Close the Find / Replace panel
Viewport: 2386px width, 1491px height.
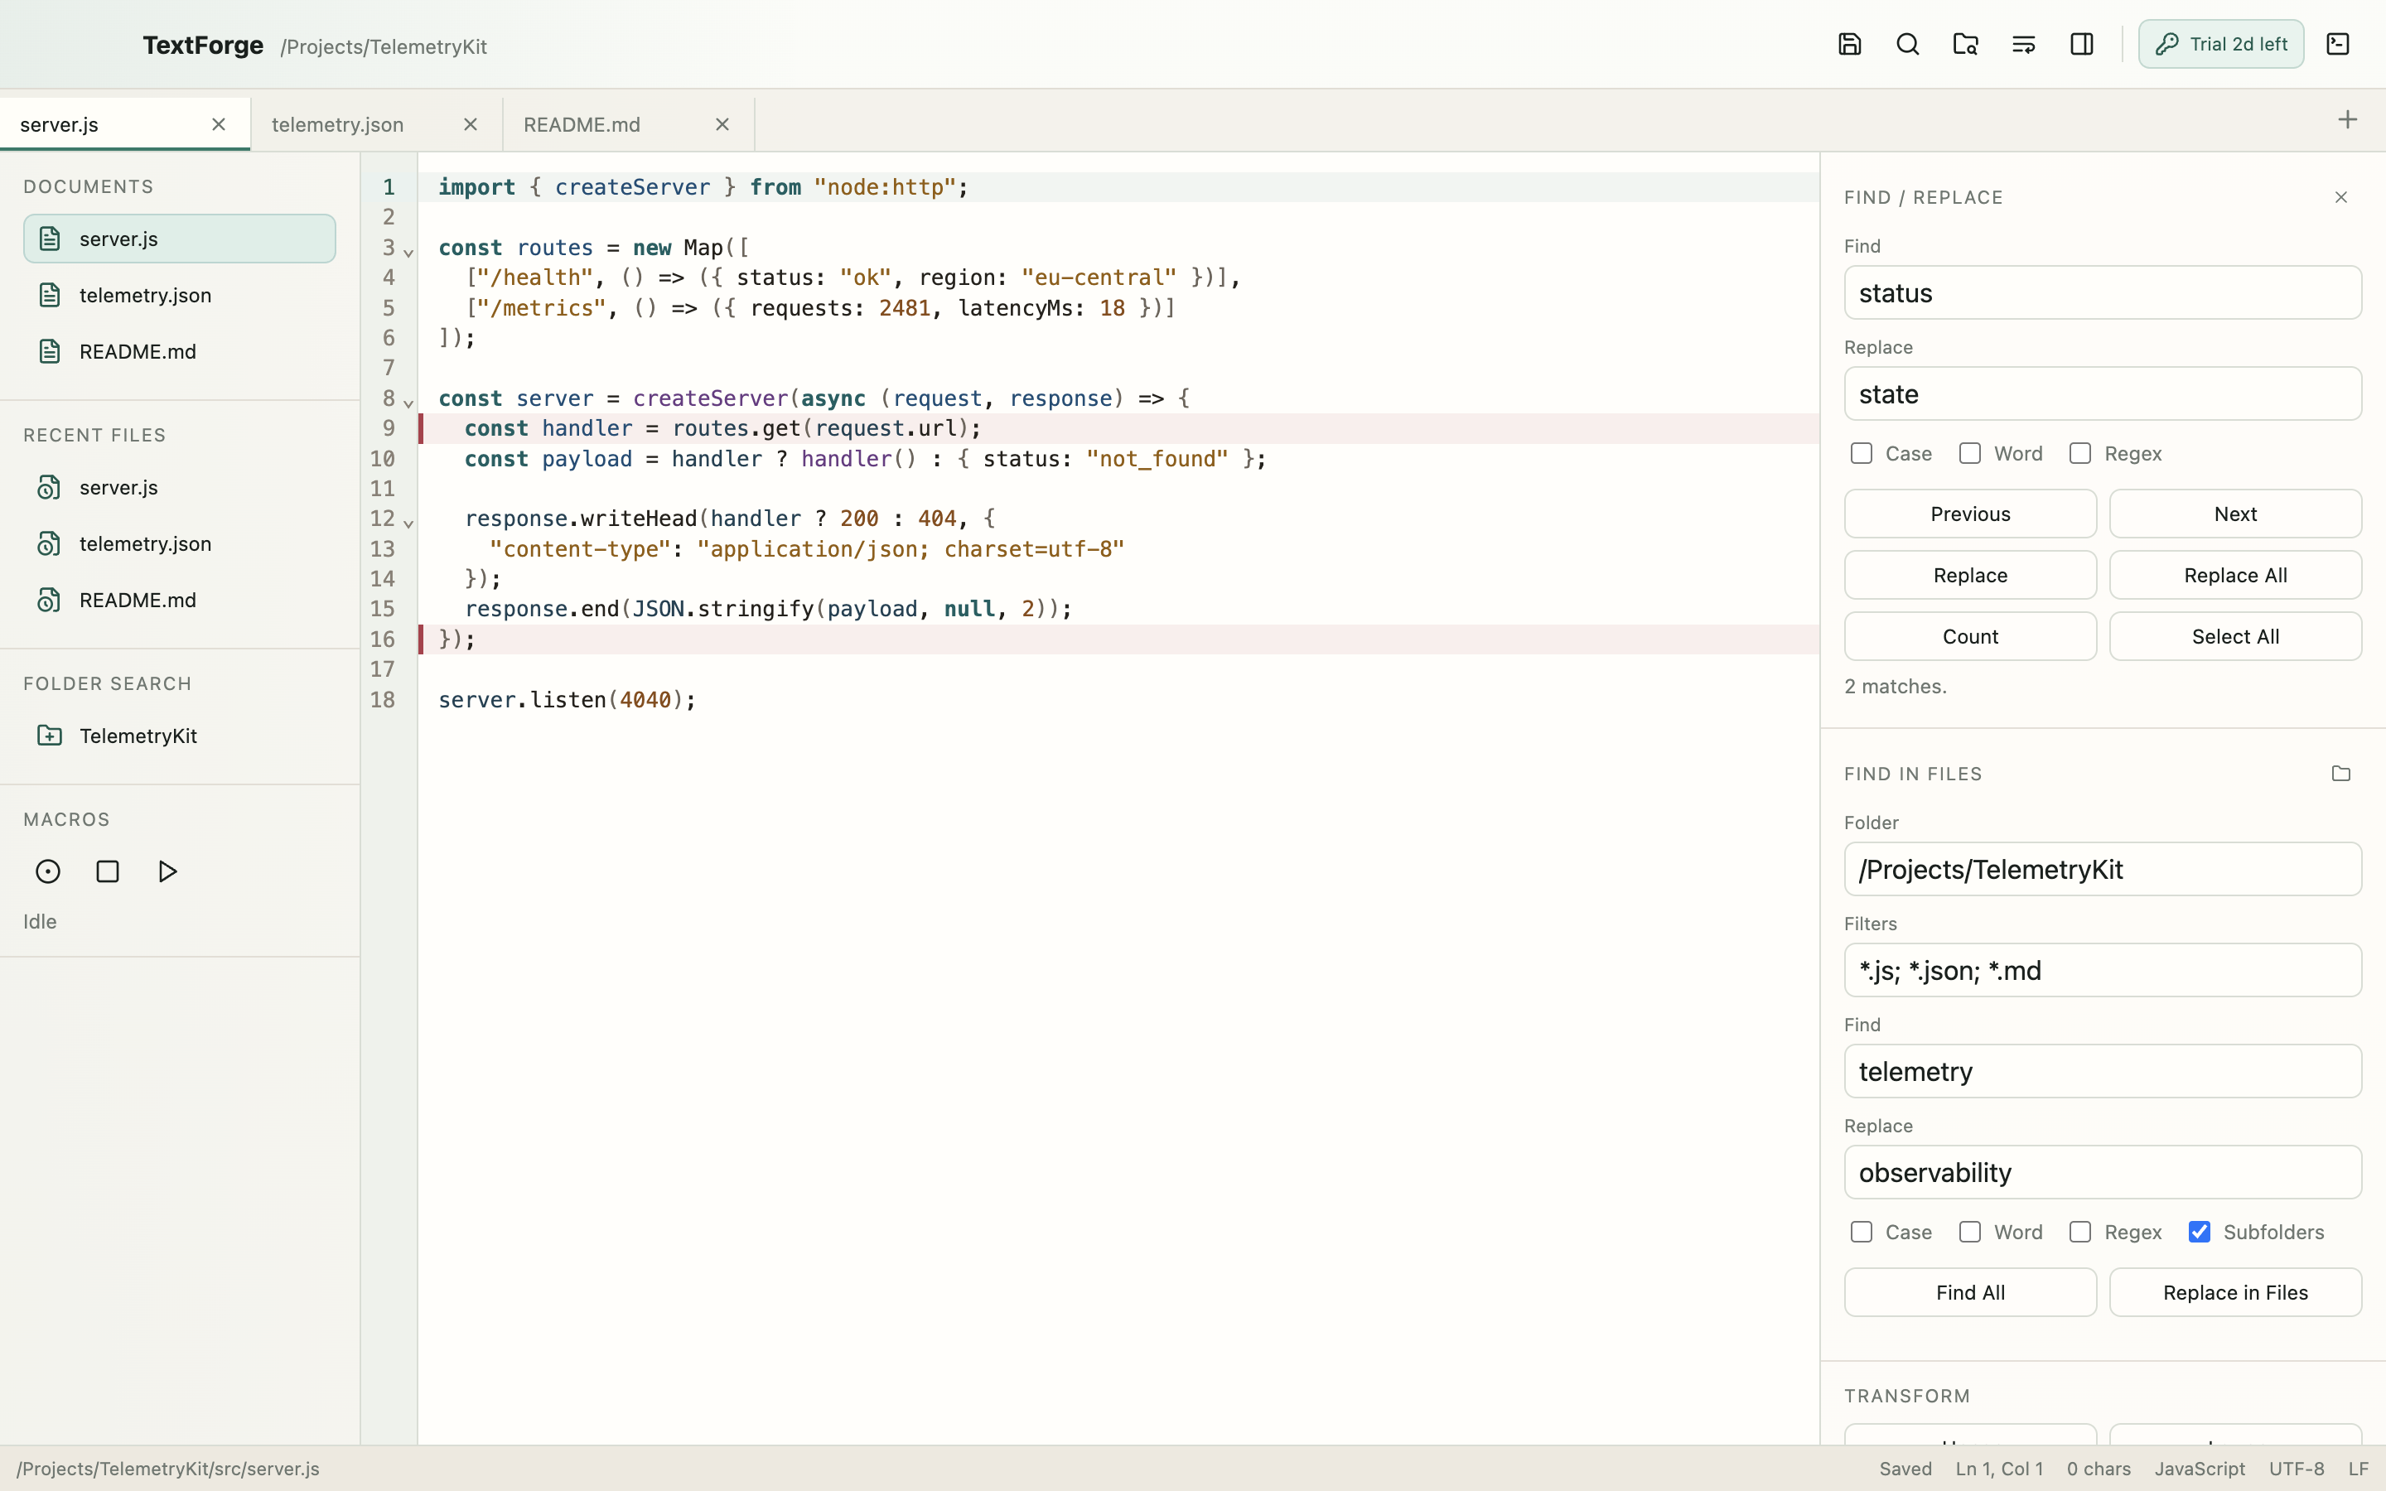coord(2340,197)
